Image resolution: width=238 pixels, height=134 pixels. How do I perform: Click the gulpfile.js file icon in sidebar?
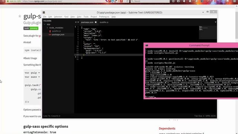point(50,31)
